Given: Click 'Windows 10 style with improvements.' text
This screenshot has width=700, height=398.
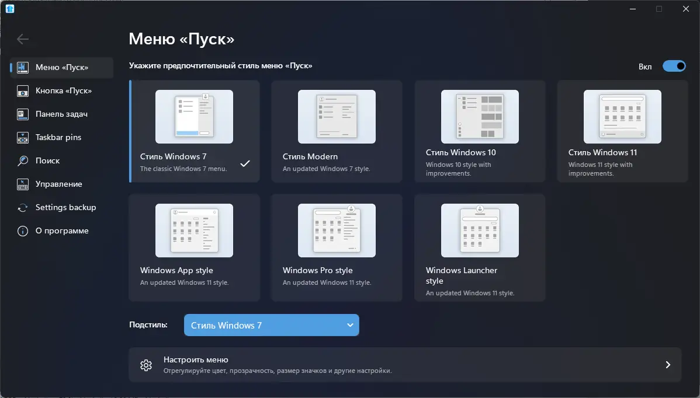Looking at the screenshot, I should click(459, 169).
